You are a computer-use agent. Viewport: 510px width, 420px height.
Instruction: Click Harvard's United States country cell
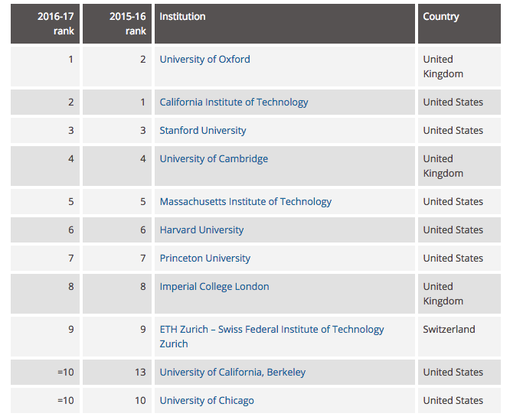453,230
